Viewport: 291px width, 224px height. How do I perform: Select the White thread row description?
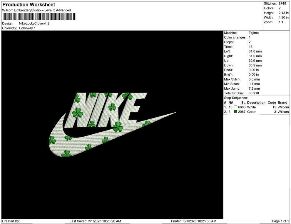pos(251,107)
